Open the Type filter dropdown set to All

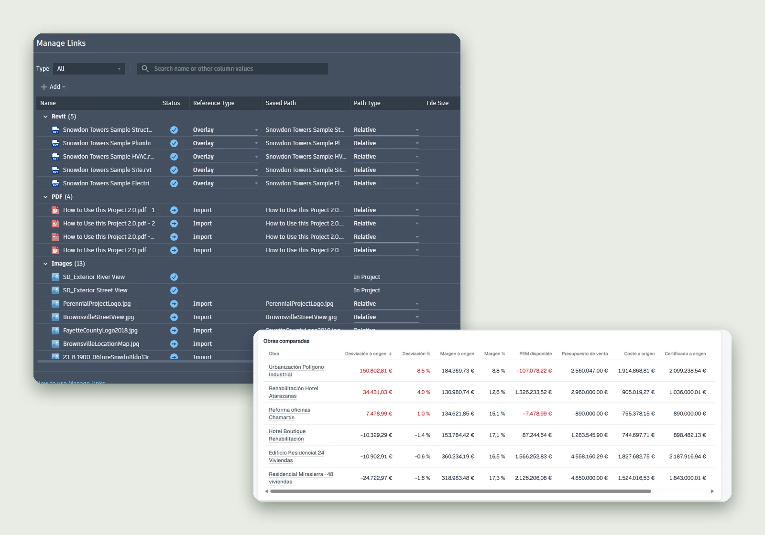click(89, 69)
